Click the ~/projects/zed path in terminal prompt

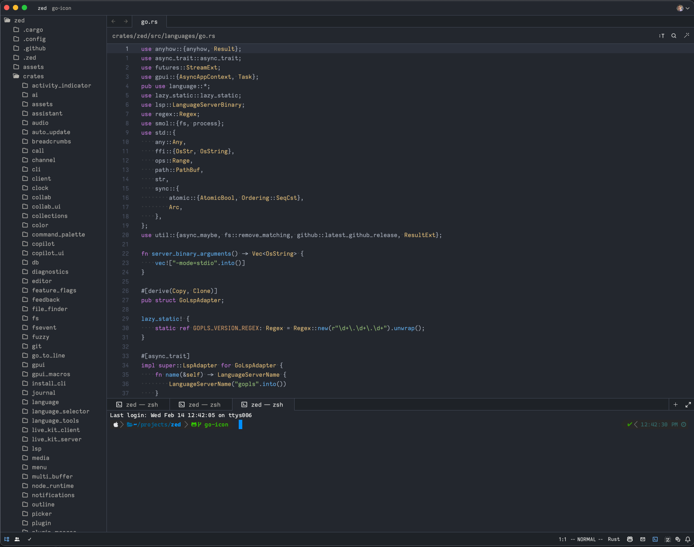[157, 425]
